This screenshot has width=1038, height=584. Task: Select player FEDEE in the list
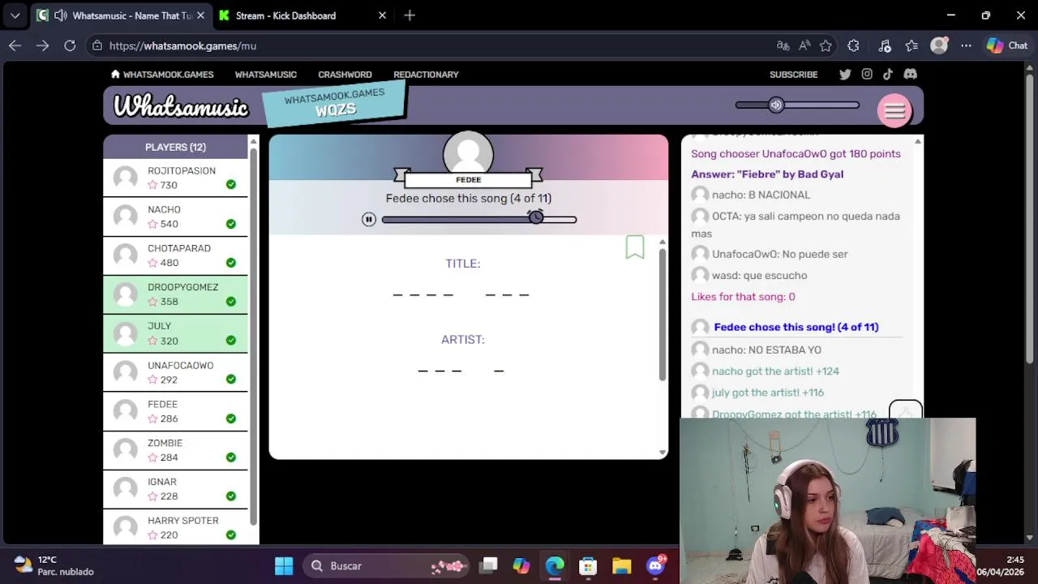pyautogui.click(x=175, y=411)
